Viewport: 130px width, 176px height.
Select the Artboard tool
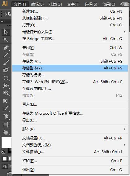[6, 125]
